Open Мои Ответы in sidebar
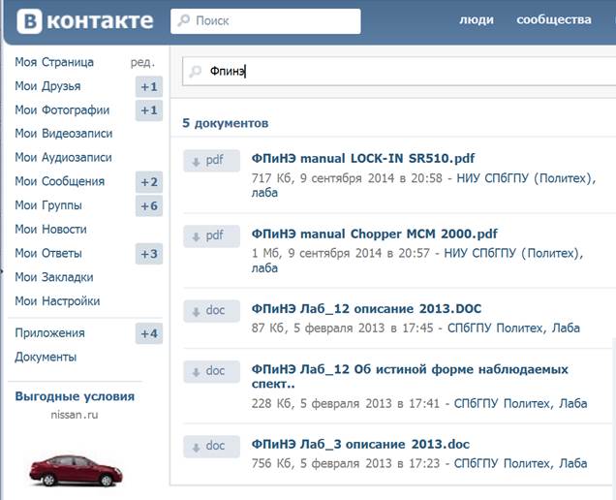This screenshot has height=500, width=616. pyautogui.click(x=48, y=253)
